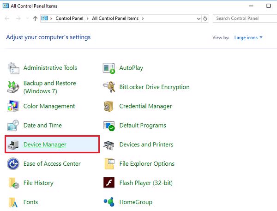Focus the Search Control Panel field
This screenshot has width=277, height=211.
click(x=245, y=18)
